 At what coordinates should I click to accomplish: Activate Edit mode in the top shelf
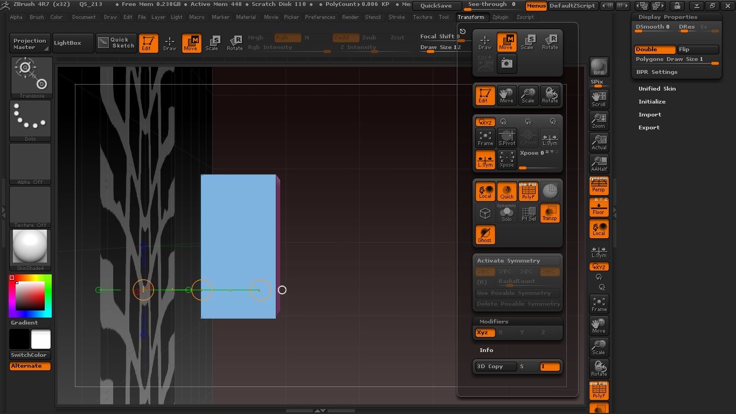coord(148,43)
